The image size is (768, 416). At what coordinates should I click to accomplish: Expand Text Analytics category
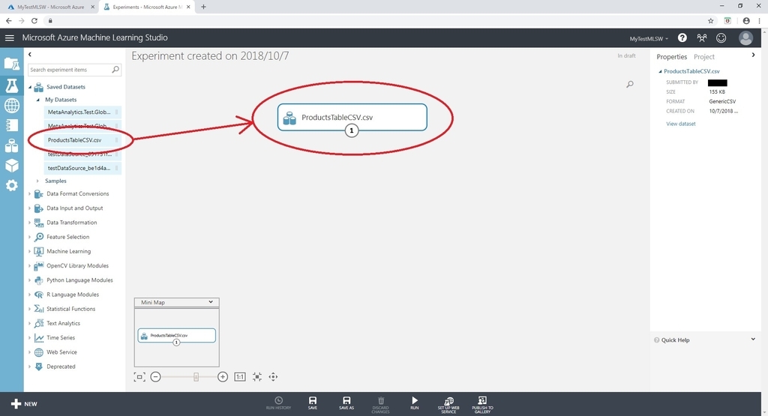click(x=30, y=324)
